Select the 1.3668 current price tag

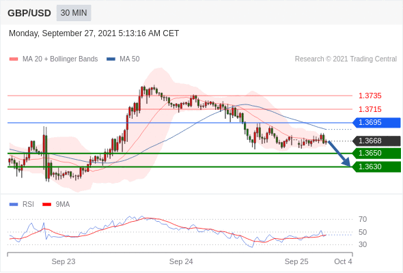click(376, 141)
